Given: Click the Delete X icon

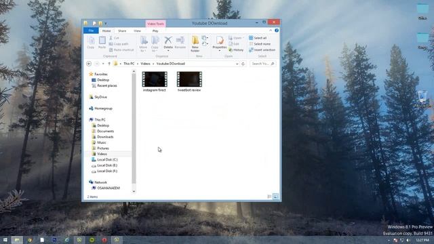Looking at the screenshot, I should coord(168,41).
